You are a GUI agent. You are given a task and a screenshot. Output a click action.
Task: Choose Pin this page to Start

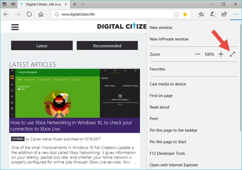[x=168, y=142]
